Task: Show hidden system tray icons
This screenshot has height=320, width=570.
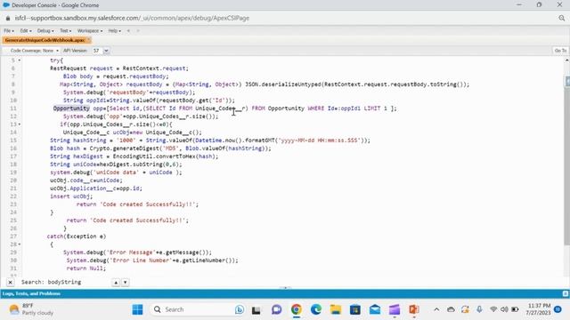Action: point(436,309)
